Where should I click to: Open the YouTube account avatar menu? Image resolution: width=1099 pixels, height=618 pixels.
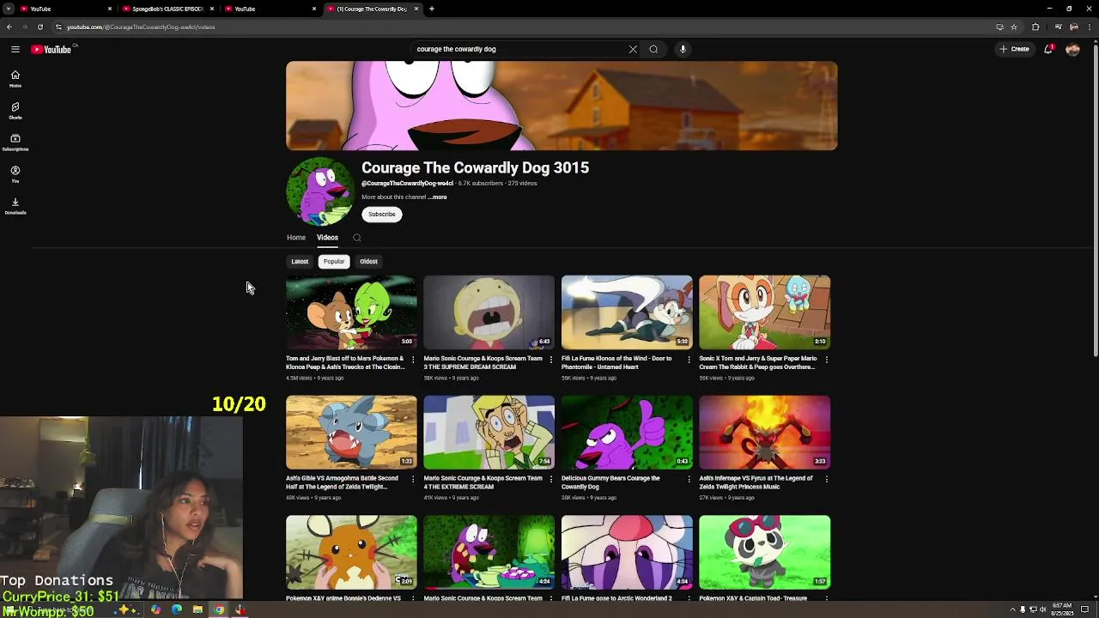[1072, 49]
